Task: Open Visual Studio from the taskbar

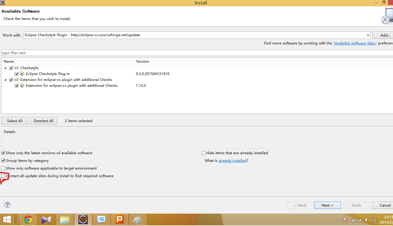Action: click(47, 220)
